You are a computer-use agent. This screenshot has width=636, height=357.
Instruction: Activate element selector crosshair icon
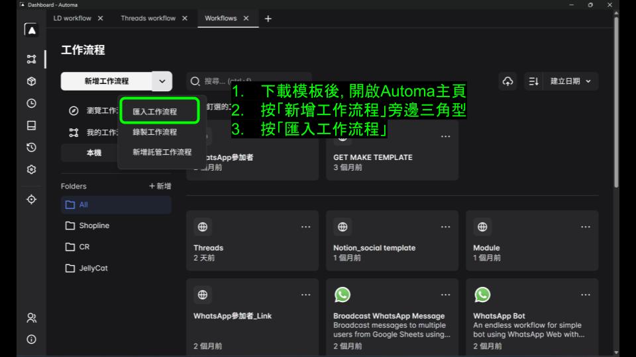(31, 200)
